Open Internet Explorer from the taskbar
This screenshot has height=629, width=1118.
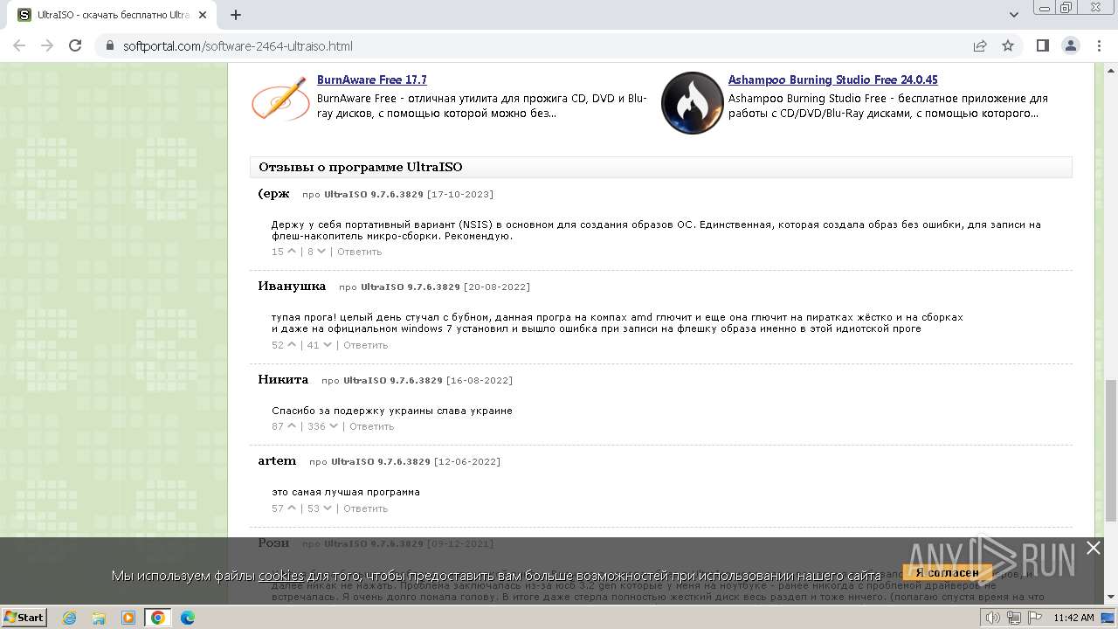(71, 618)
